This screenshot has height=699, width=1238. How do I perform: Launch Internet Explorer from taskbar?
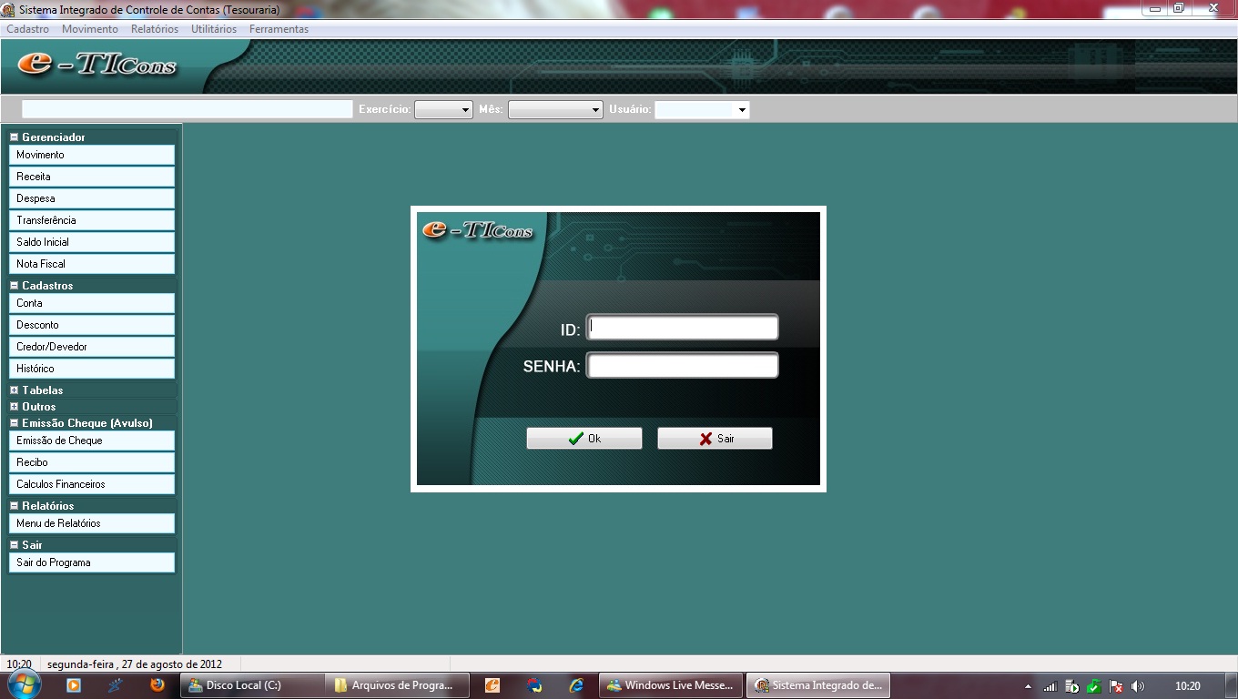576,685
